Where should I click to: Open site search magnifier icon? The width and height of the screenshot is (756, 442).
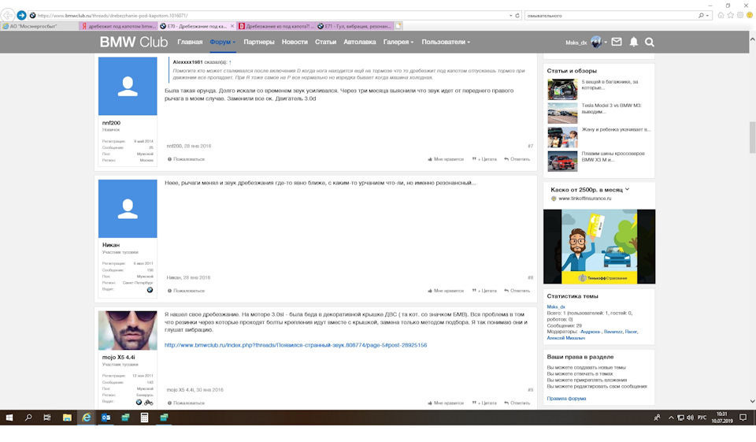[650, 43]
